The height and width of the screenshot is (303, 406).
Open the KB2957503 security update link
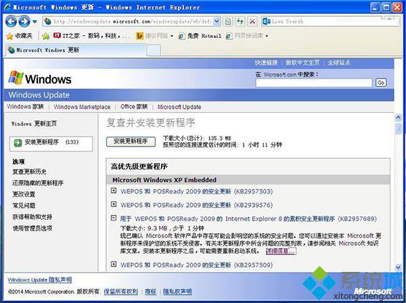coord(196,191)
